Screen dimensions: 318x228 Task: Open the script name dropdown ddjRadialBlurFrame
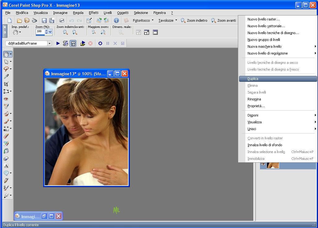tap(49, 43)
